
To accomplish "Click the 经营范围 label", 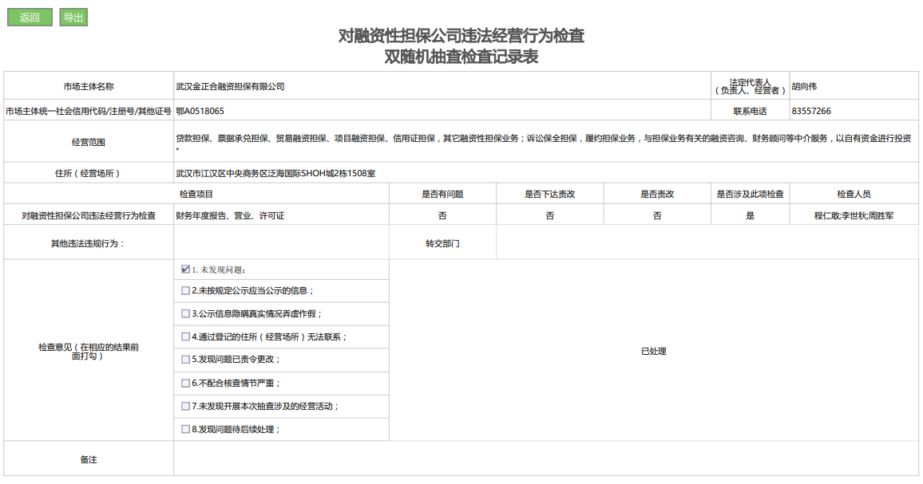I will (89, 142).
